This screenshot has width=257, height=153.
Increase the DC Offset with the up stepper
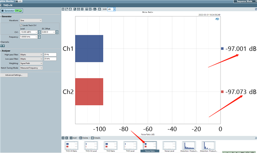[57, 31]
